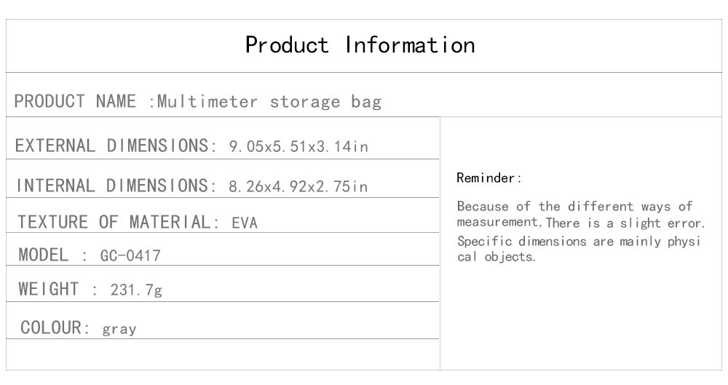Viewport: 728px width, 385px height.
Task: Click the EVA material value
Action: click(x=245, y=223)
